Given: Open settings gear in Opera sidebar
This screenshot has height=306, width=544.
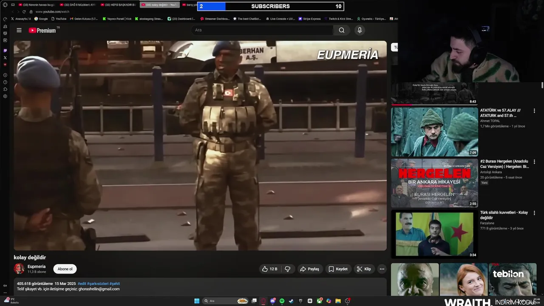Looking at the screenshot, I should pos(5,96).
